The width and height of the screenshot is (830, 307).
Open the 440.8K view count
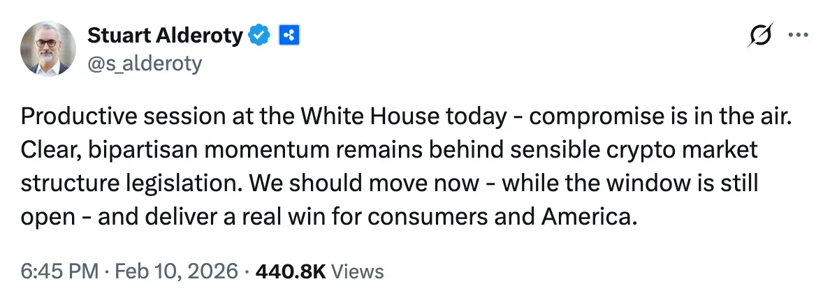coord(291,271)
